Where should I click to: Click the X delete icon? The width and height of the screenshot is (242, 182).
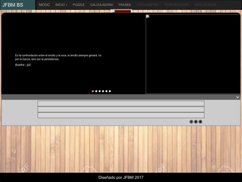click(x=200, y=122)
